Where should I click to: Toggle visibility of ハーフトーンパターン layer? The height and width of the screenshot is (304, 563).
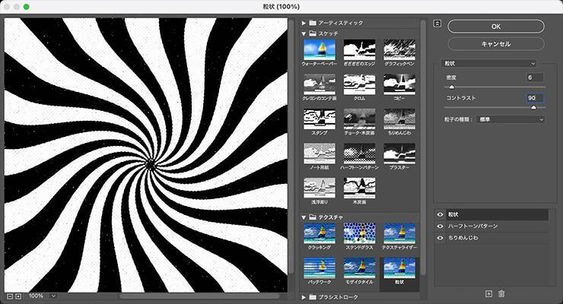[x=441, y=226]
